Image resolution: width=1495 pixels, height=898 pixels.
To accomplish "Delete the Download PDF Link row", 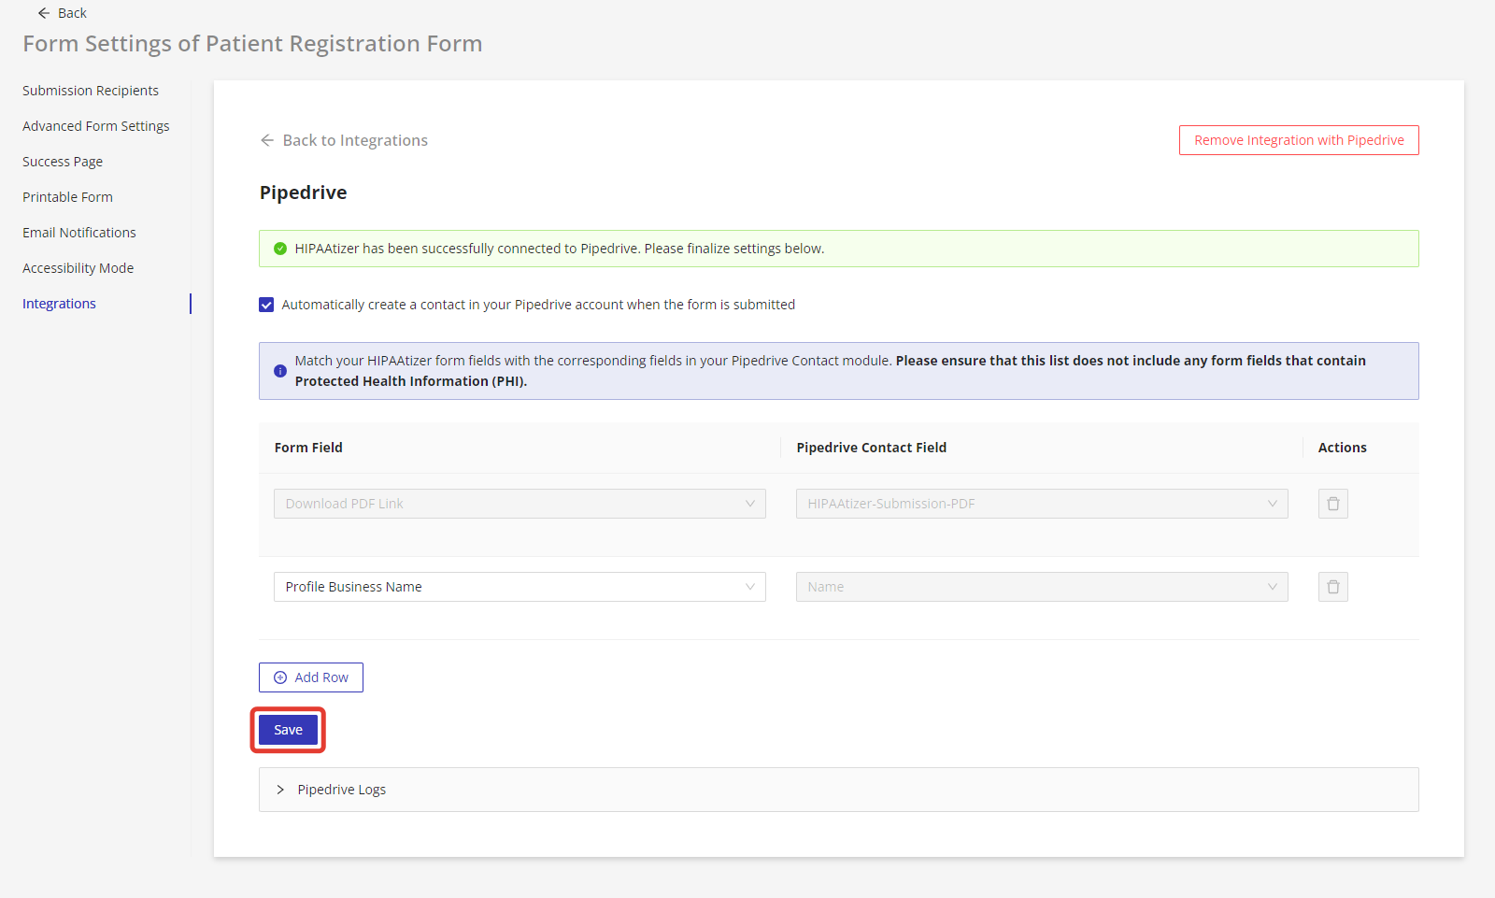I will point(1332,504).
